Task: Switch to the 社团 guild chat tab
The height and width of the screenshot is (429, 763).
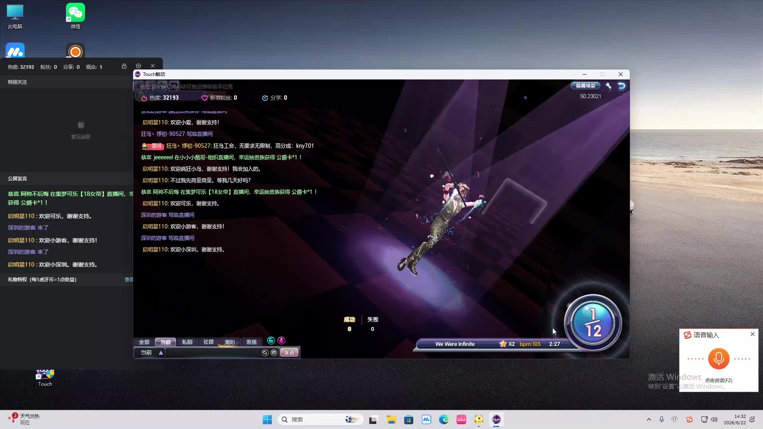Action: pos(208,342)
